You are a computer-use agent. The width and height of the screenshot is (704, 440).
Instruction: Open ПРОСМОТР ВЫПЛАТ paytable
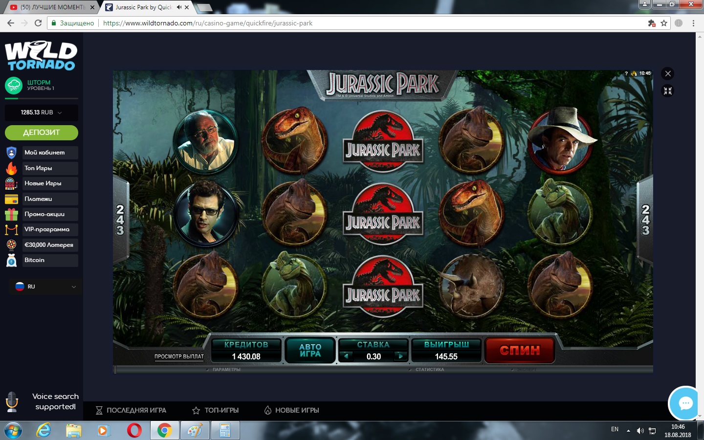tap(179, 356)
